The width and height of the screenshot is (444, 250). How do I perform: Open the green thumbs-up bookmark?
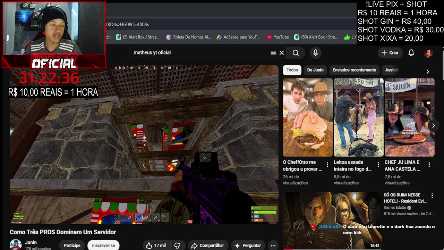(x=350, y=37)
